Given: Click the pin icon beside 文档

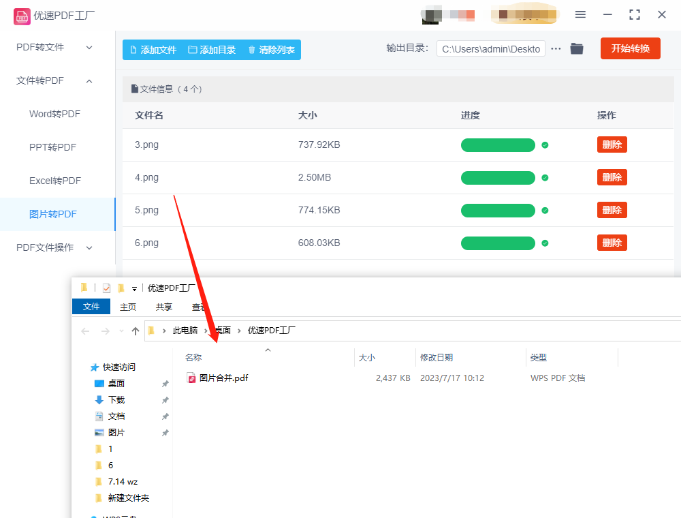Looking at the screenshot, I should (x=165, y=416).
